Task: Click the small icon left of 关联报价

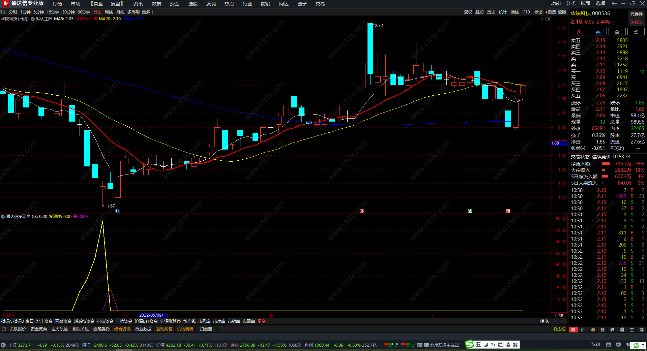Action: (4, 329)
